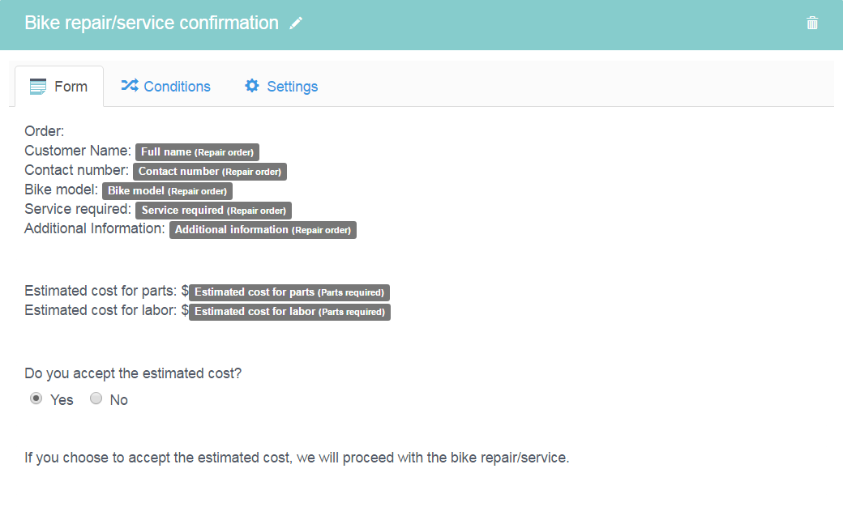Click the trash delete icon

pyautogui.click(x=812, y=23)
